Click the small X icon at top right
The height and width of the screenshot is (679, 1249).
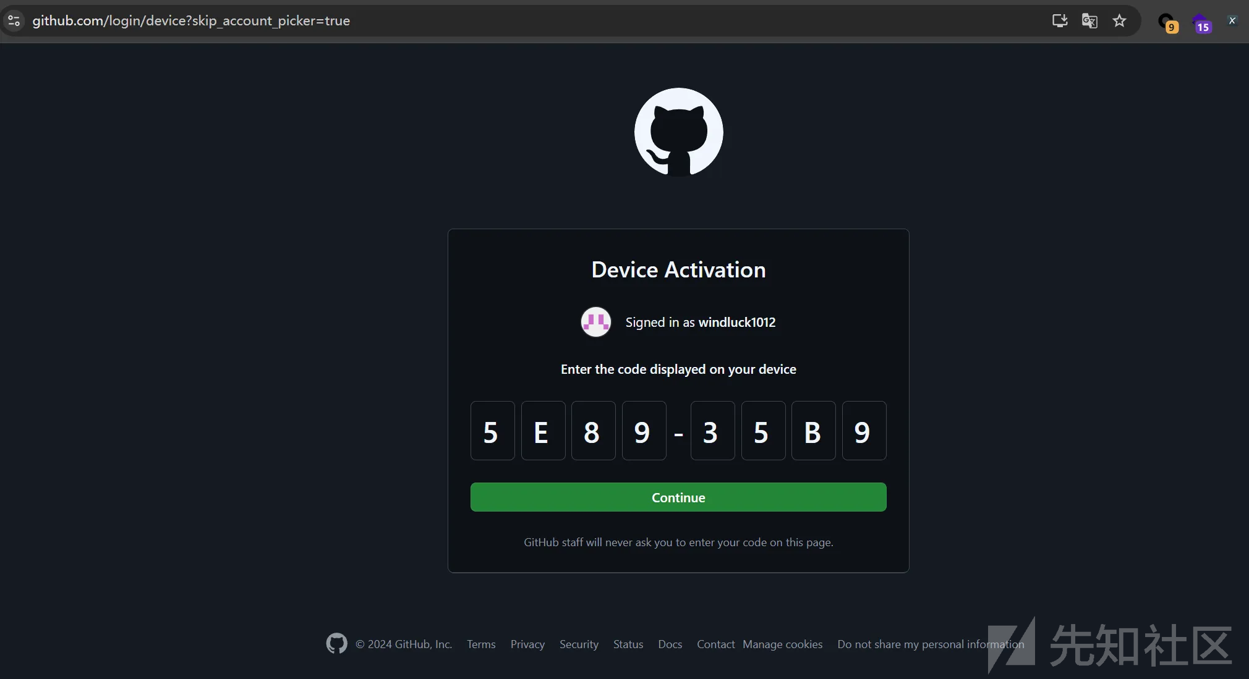(1232, 20)
